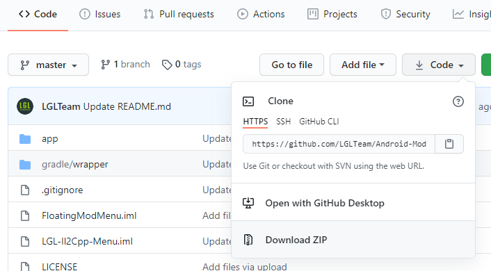
Task: Click the LGLTeam avatar image
Action: [x=25, y=106]
